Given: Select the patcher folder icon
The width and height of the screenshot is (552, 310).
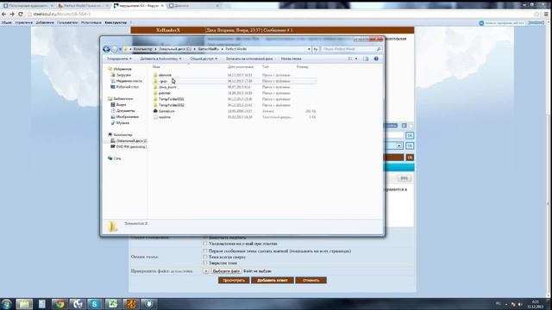Looking at the screenshot, I should [x=155, y=93].
